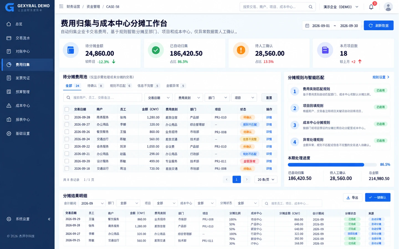Expand the 演示企业 (DEMO) company selector

[x=341, y=7]
